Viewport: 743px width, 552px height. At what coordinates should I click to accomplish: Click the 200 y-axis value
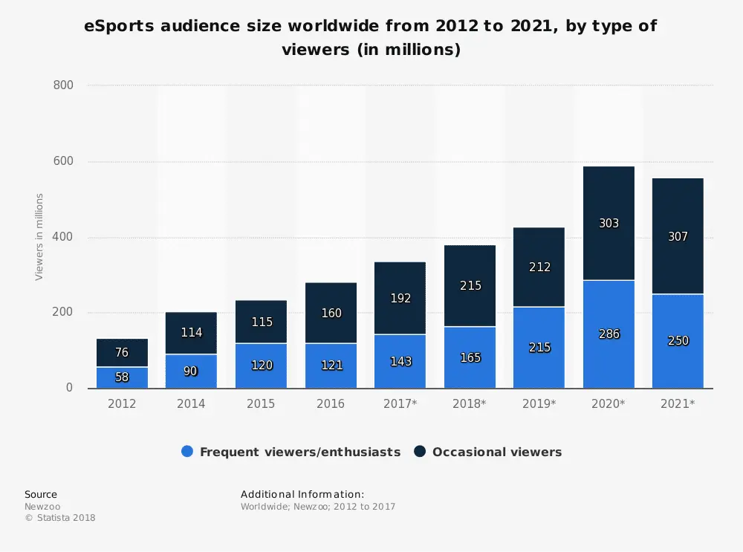tap(63, 312)
